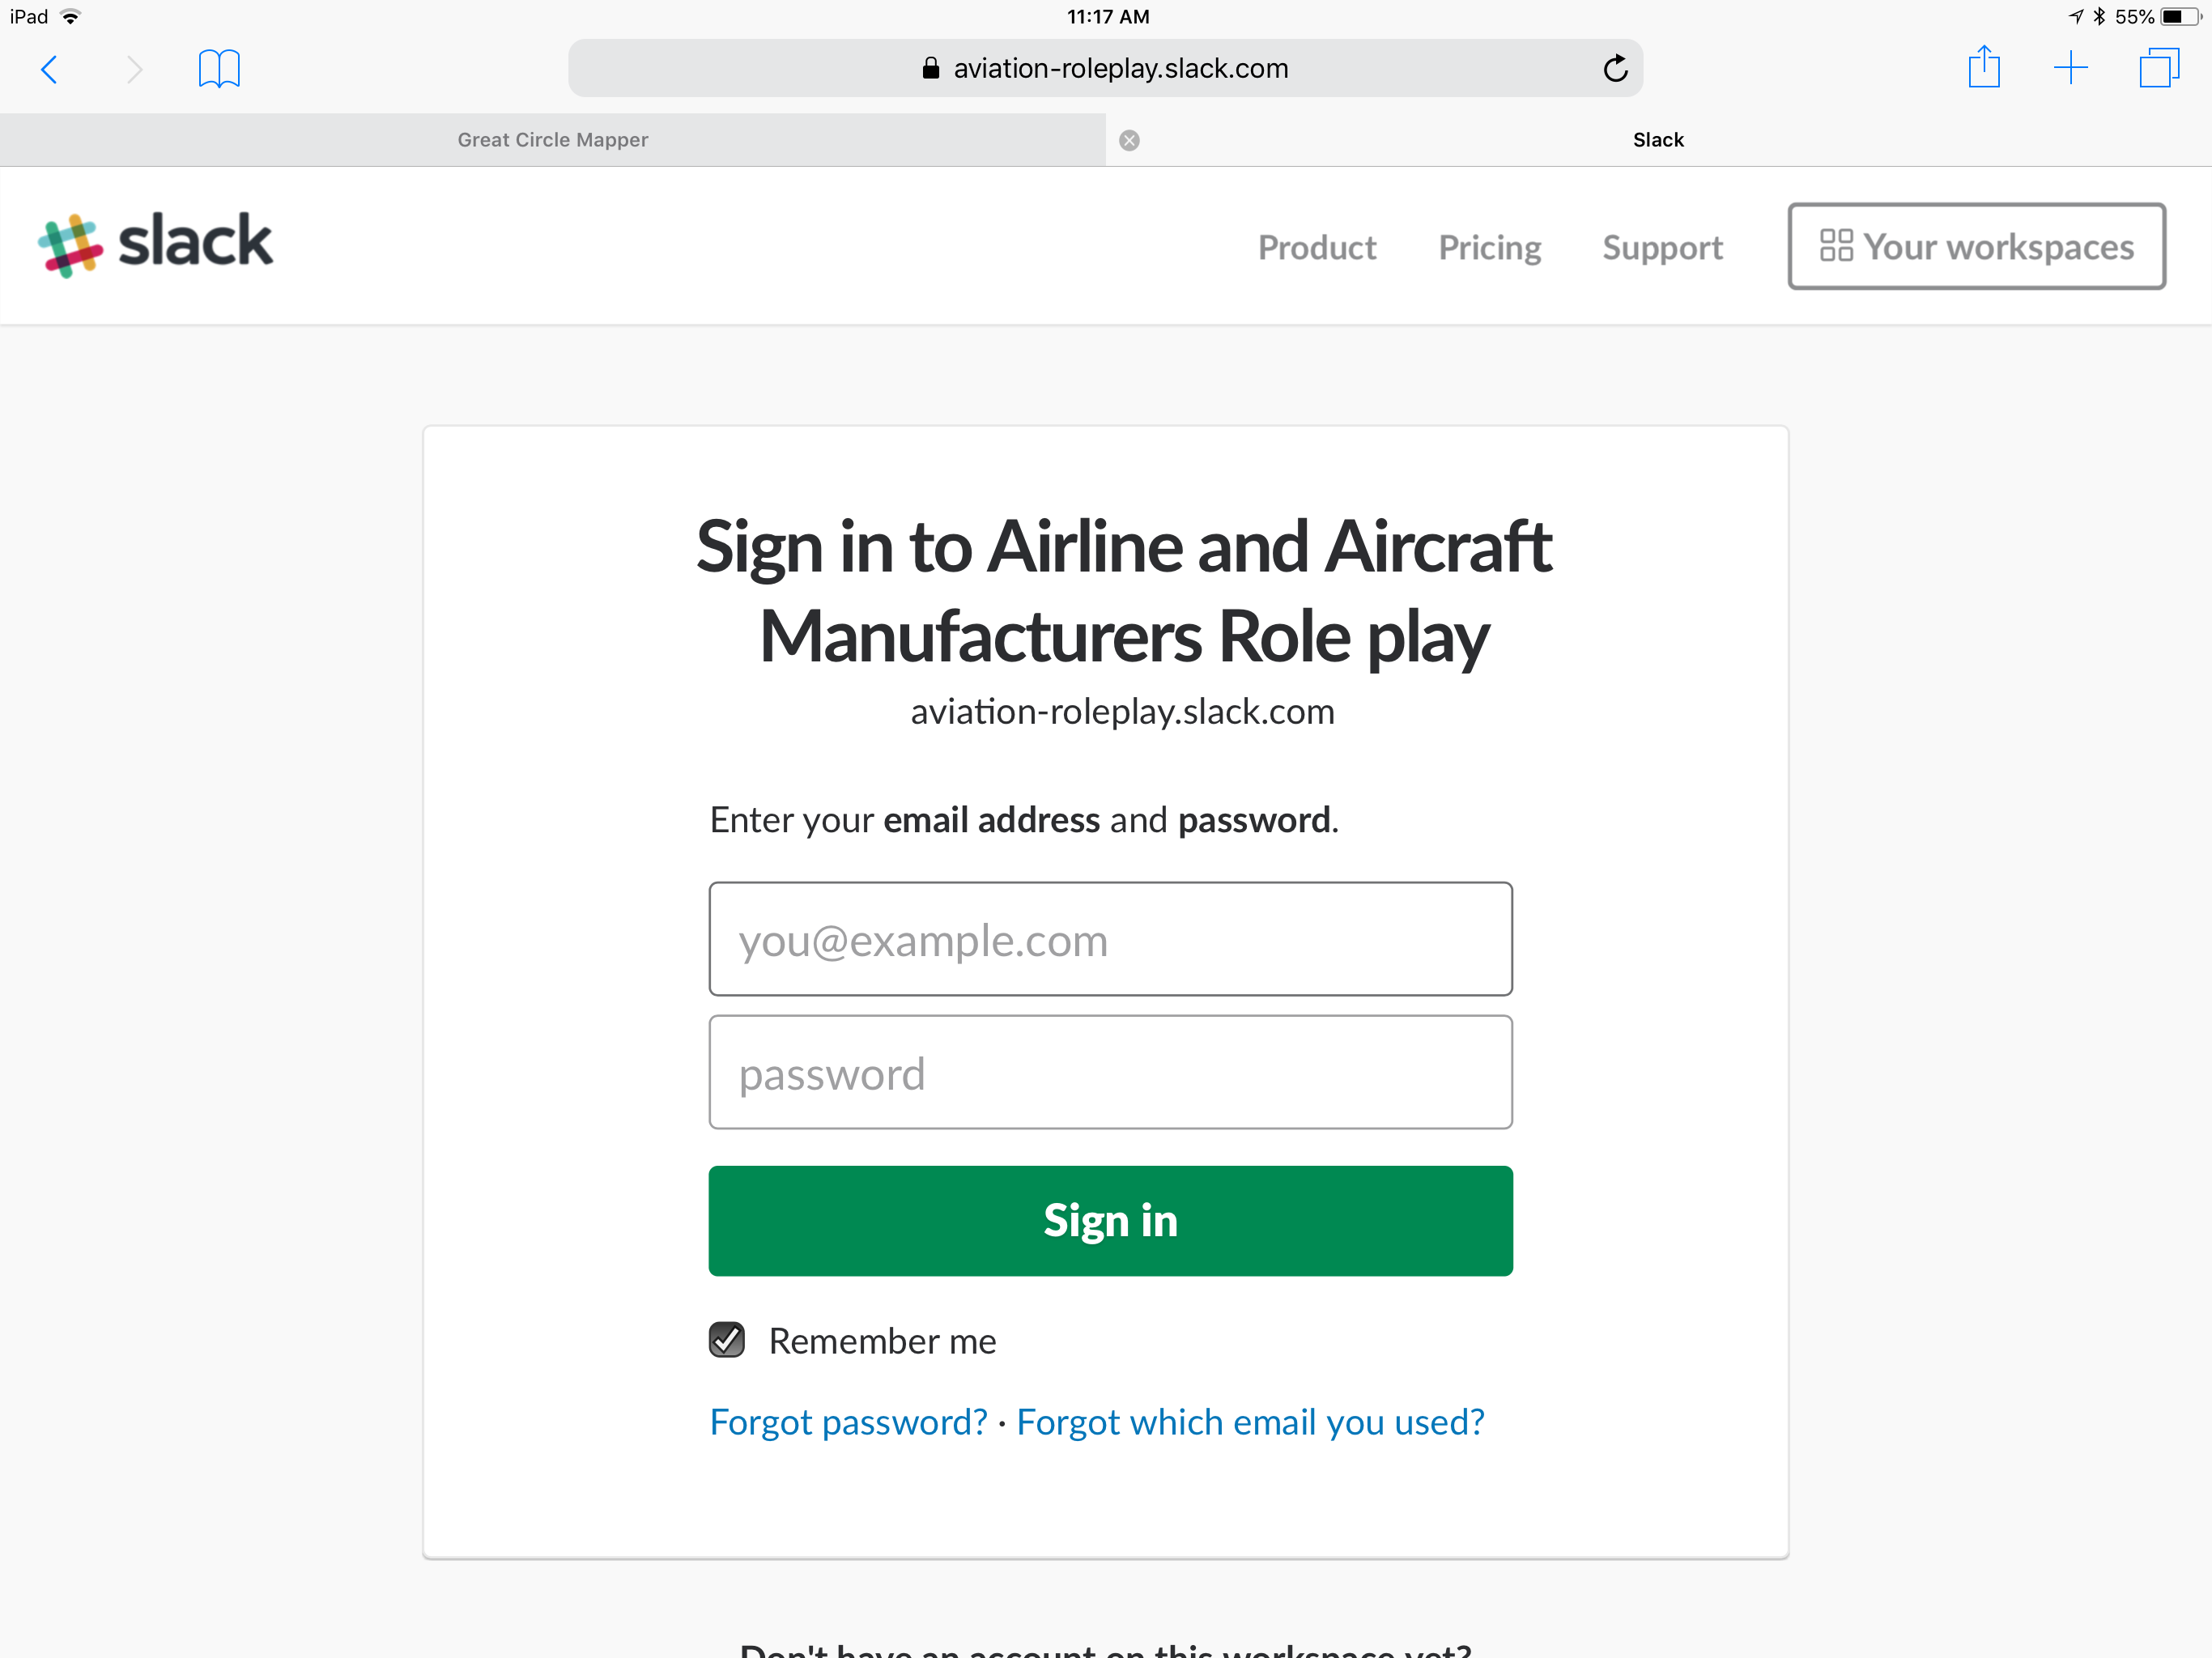Open a new tab with plus icon
The height and width of the screenshot is (1658, 2212).
(2070, 68)
